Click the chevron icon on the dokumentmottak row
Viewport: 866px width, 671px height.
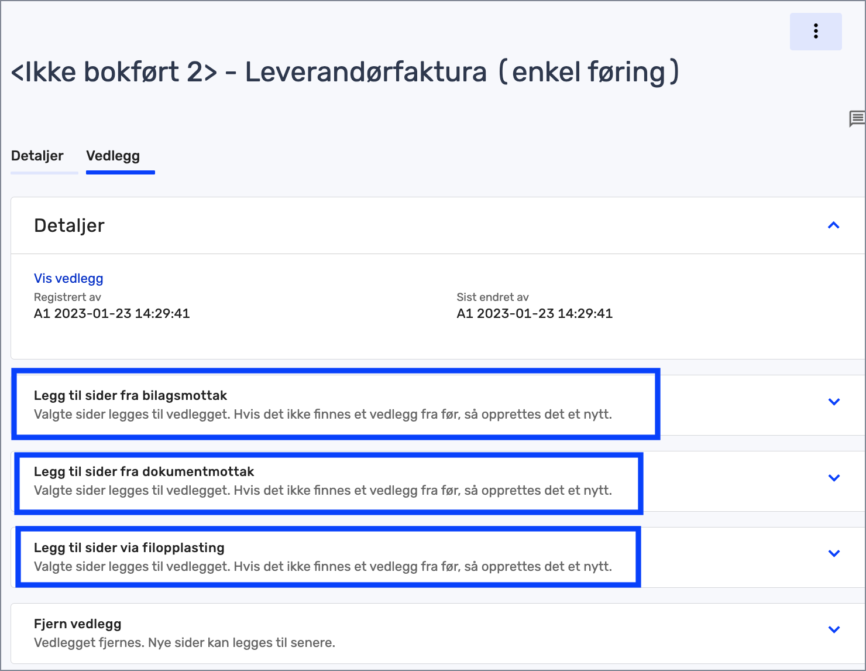pos(833,478)
